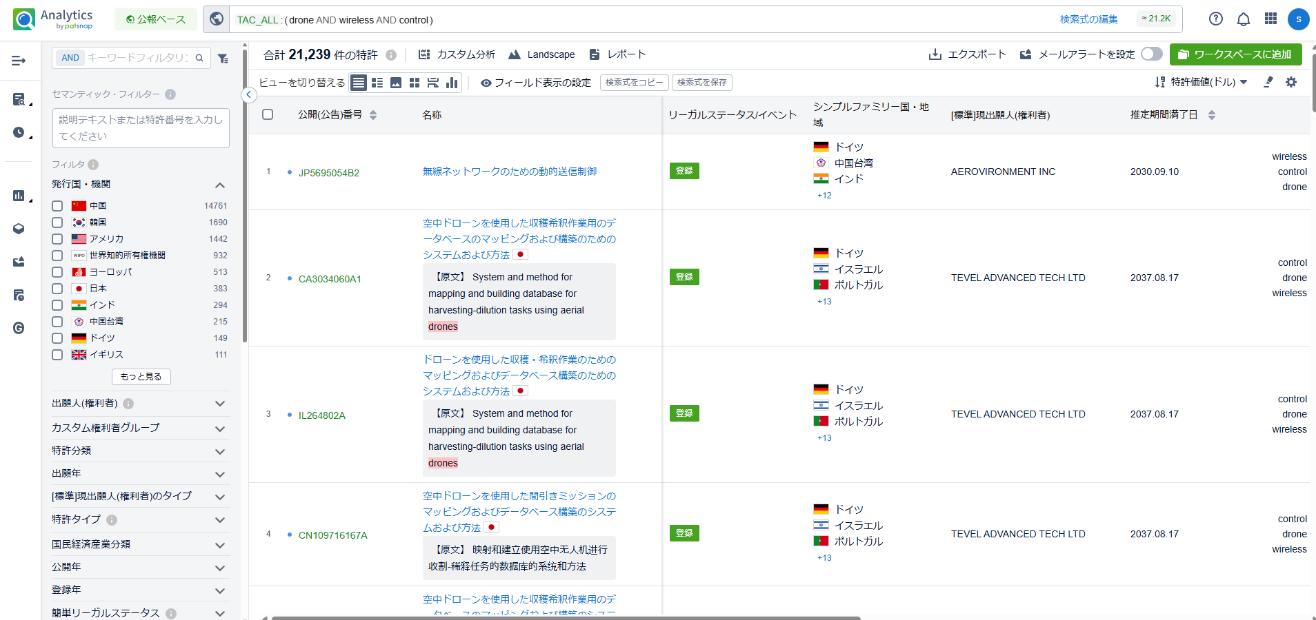Image resolution: width=1316 pixels, height=620 pixels.
Task: Click the filter funnel icon in sidebar
Action: tap(223, 59)
